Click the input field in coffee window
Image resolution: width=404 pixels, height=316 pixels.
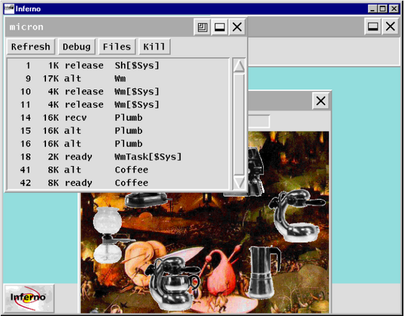coord(259,121)
